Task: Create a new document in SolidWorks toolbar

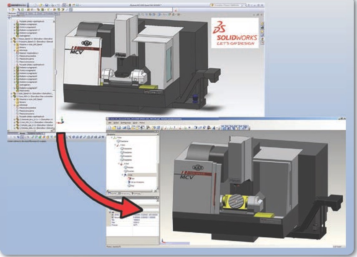Action: 35,5
